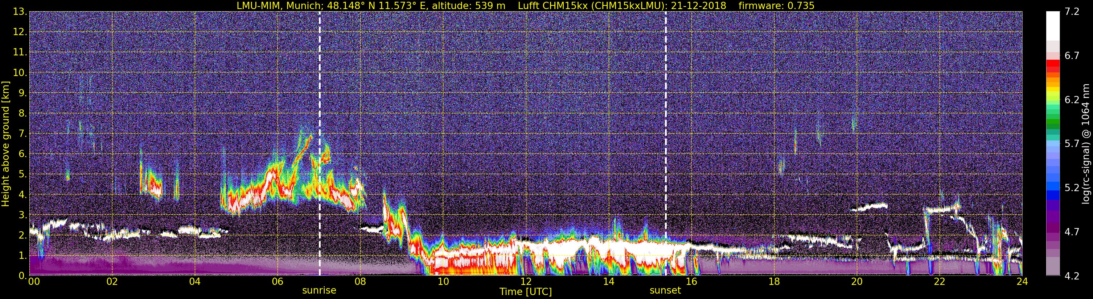This screenshot has width=1093, height=299.
Task: Click the height axis tick '3.'
Action: coord(22,215)
